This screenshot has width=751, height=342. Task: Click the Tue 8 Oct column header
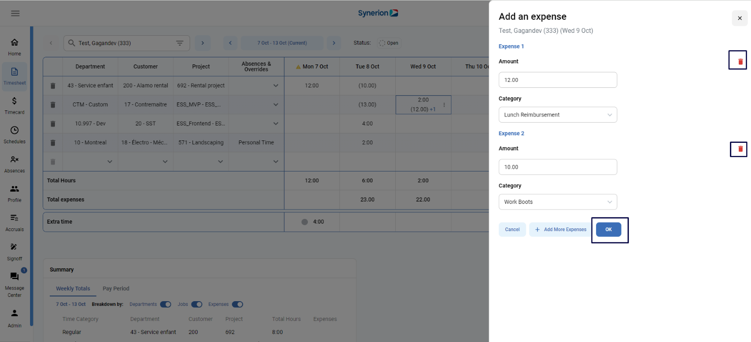point(368,67)
